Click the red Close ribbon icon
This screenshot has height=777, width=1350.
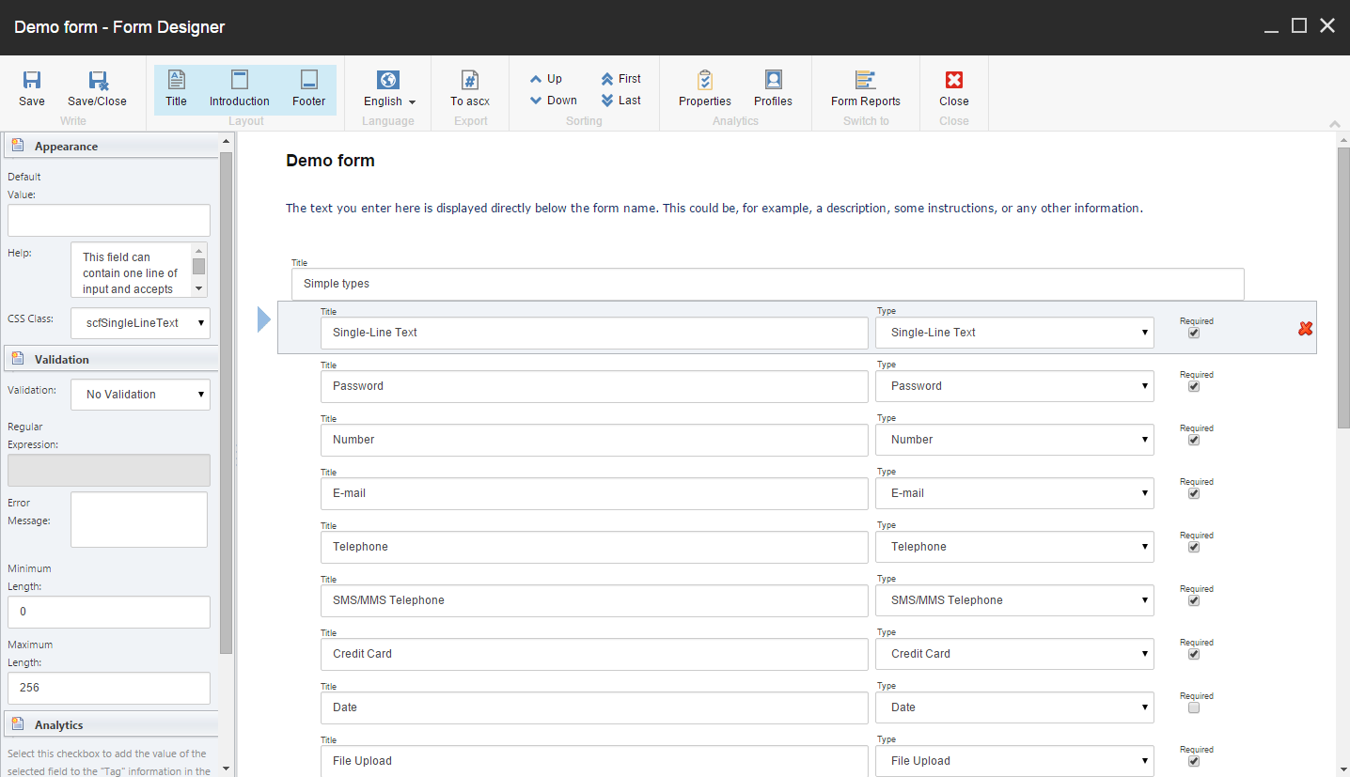[x=954, y=80]
